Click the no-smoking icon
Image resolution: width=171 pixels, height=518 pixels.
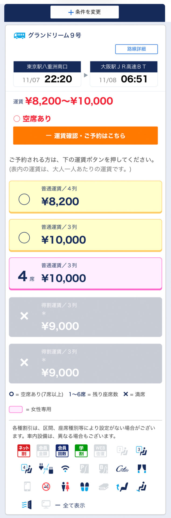[46, 486]
